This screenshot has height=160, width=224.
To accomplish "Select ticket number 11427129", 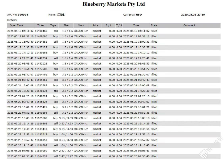I will (41, 47).
